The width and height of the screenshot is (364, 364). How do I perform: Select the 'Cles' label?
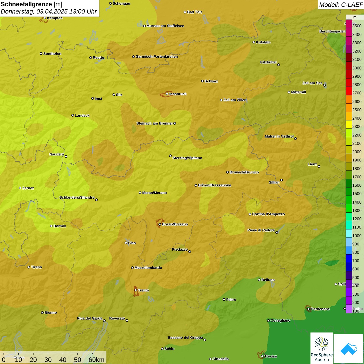[x=132, y=243]
